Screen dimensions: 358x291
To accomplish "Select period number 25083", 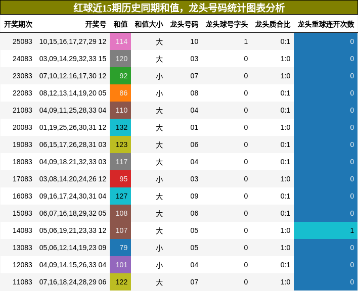I will coord(22,41).
